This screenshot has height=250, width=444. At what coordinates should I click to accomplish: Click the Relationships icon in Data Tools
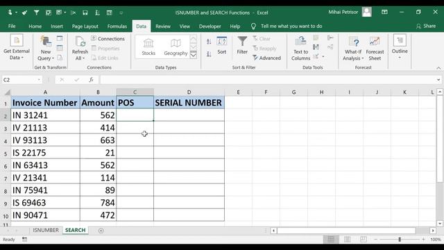(330, 47)
